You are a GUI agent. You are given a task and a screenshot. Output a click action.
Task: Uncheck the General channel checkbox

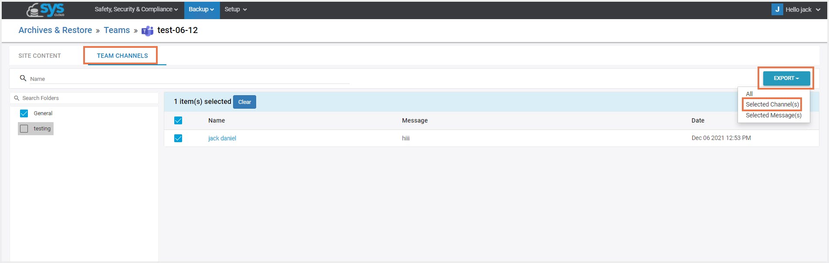(x=24, y=113)
